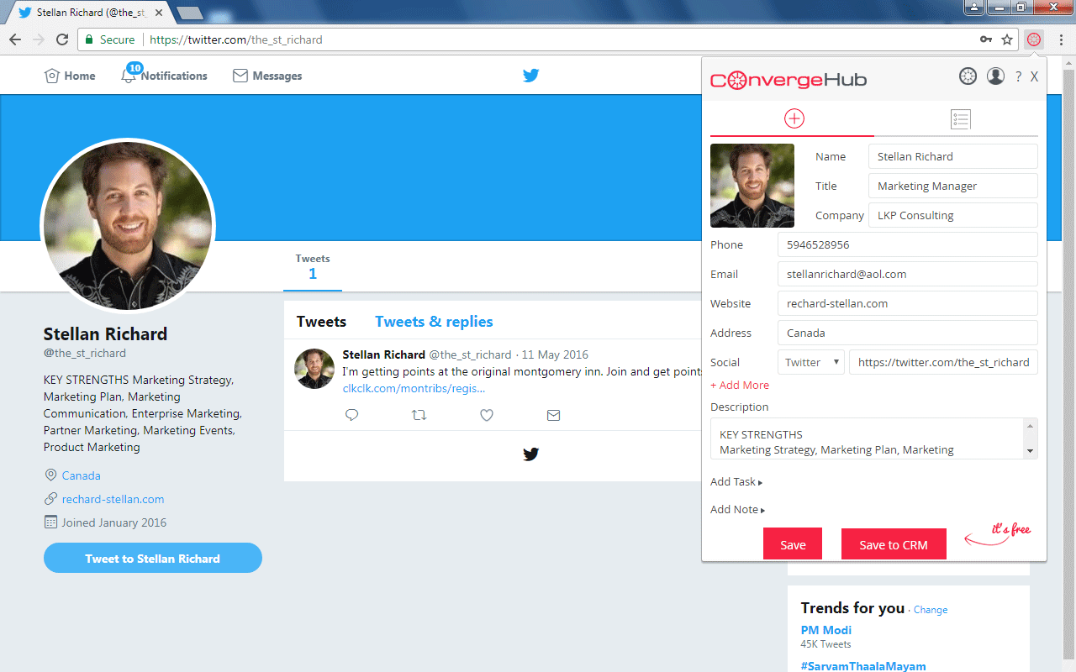Switch to the ConvergeHub list tab
The height and width of the screenshot is (672, 1076).
(960, 118)
